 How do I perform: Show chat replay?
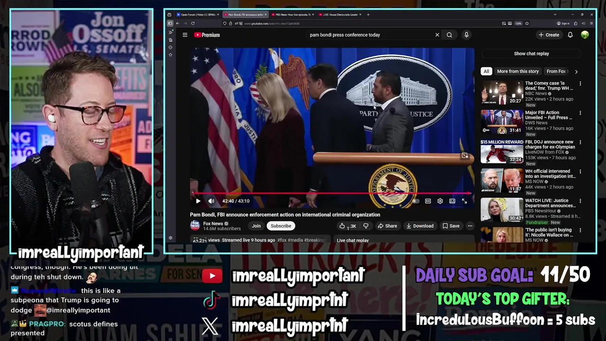pos(531,54)
